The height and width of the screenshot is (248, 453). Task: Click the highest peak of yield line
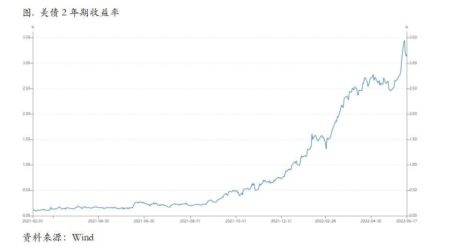point(404,40)
